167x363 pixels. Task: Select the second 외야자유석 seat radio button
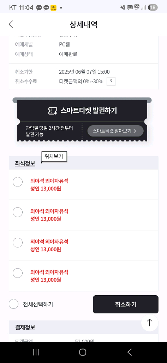point(18,212)
